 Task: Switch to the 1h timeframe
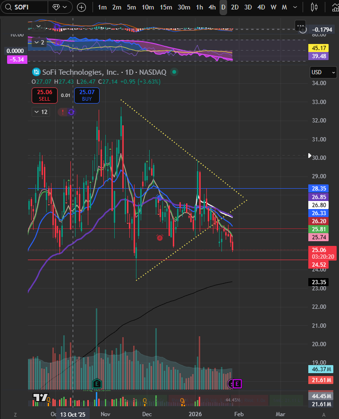point(200,7)
